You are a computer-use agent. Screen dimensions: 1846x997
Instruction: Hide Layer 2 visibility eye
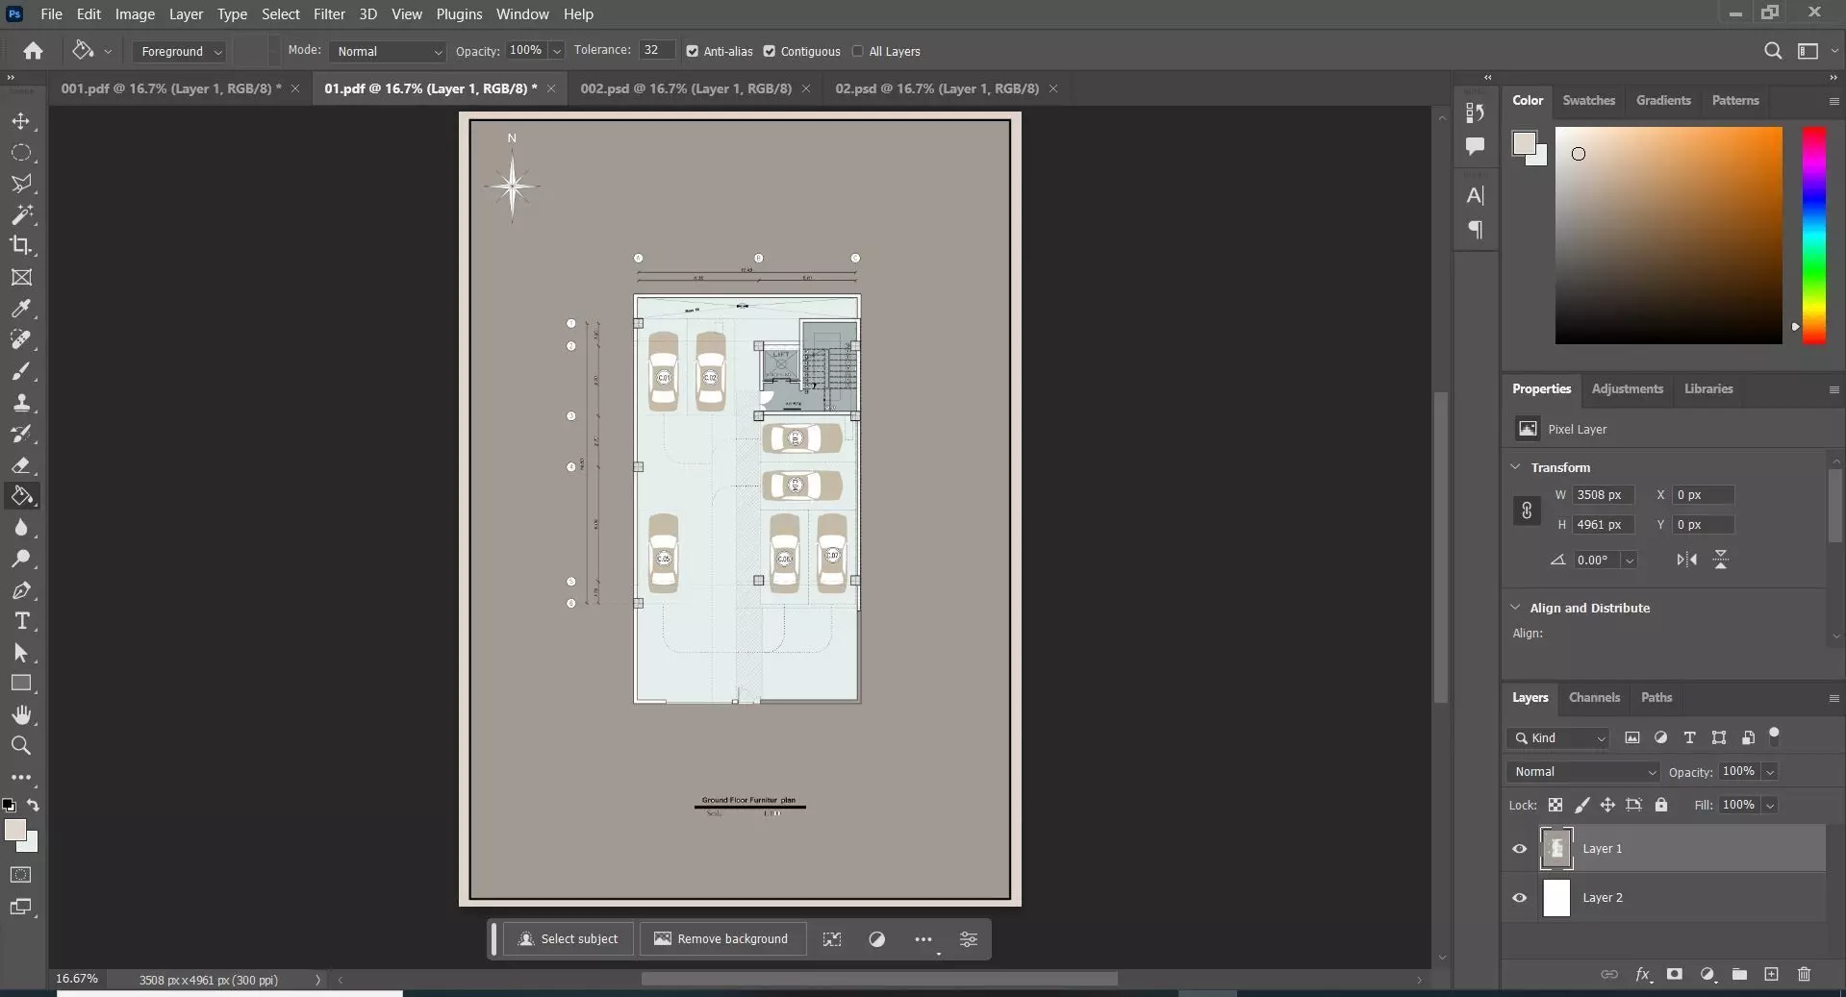tap(1520, 898)
